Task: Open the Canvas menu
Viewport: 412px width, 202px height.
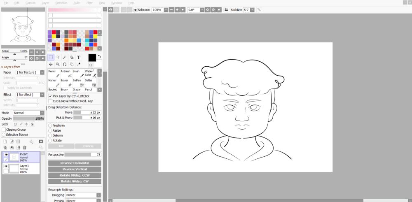Action: point(30,3)
